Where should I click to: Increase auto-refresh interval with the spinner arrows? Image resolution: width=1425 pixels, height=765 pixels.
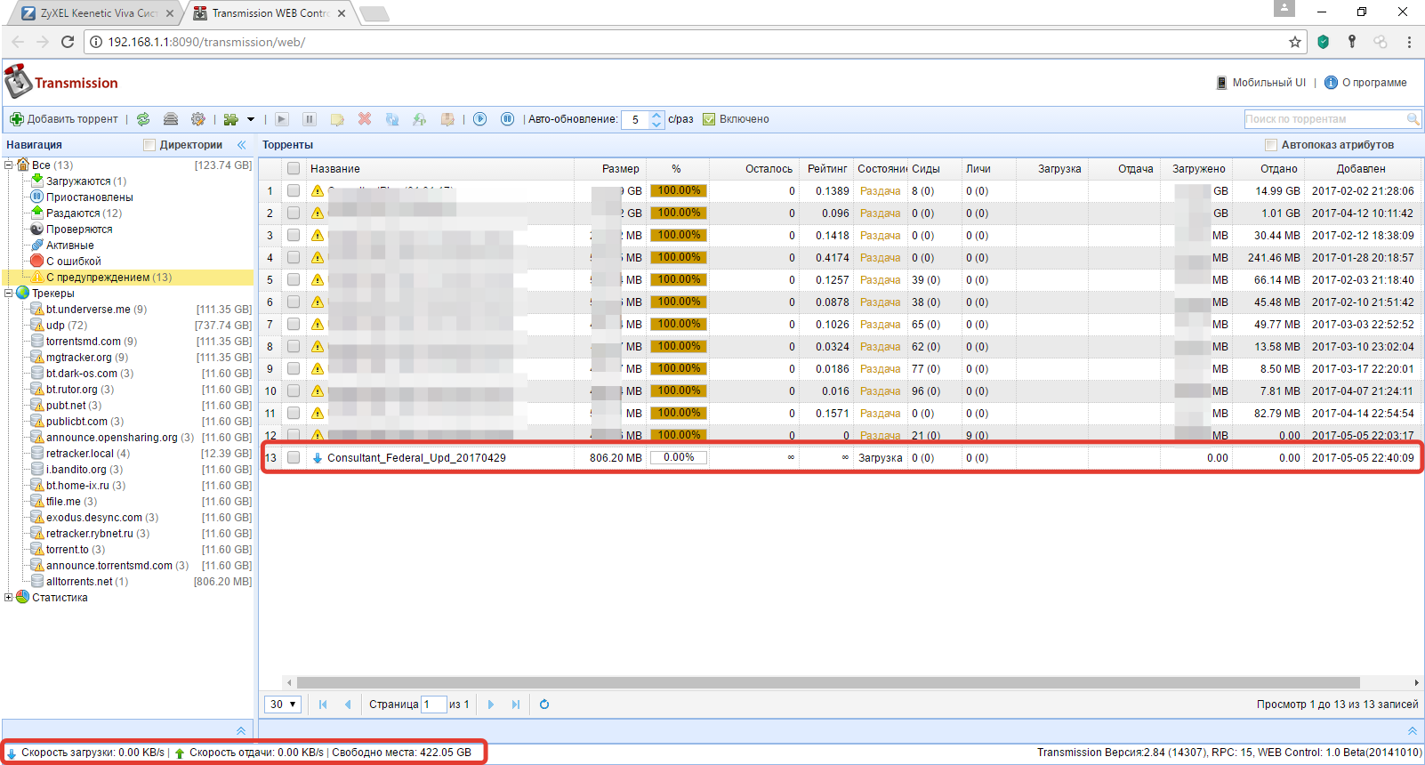point(656,116)
